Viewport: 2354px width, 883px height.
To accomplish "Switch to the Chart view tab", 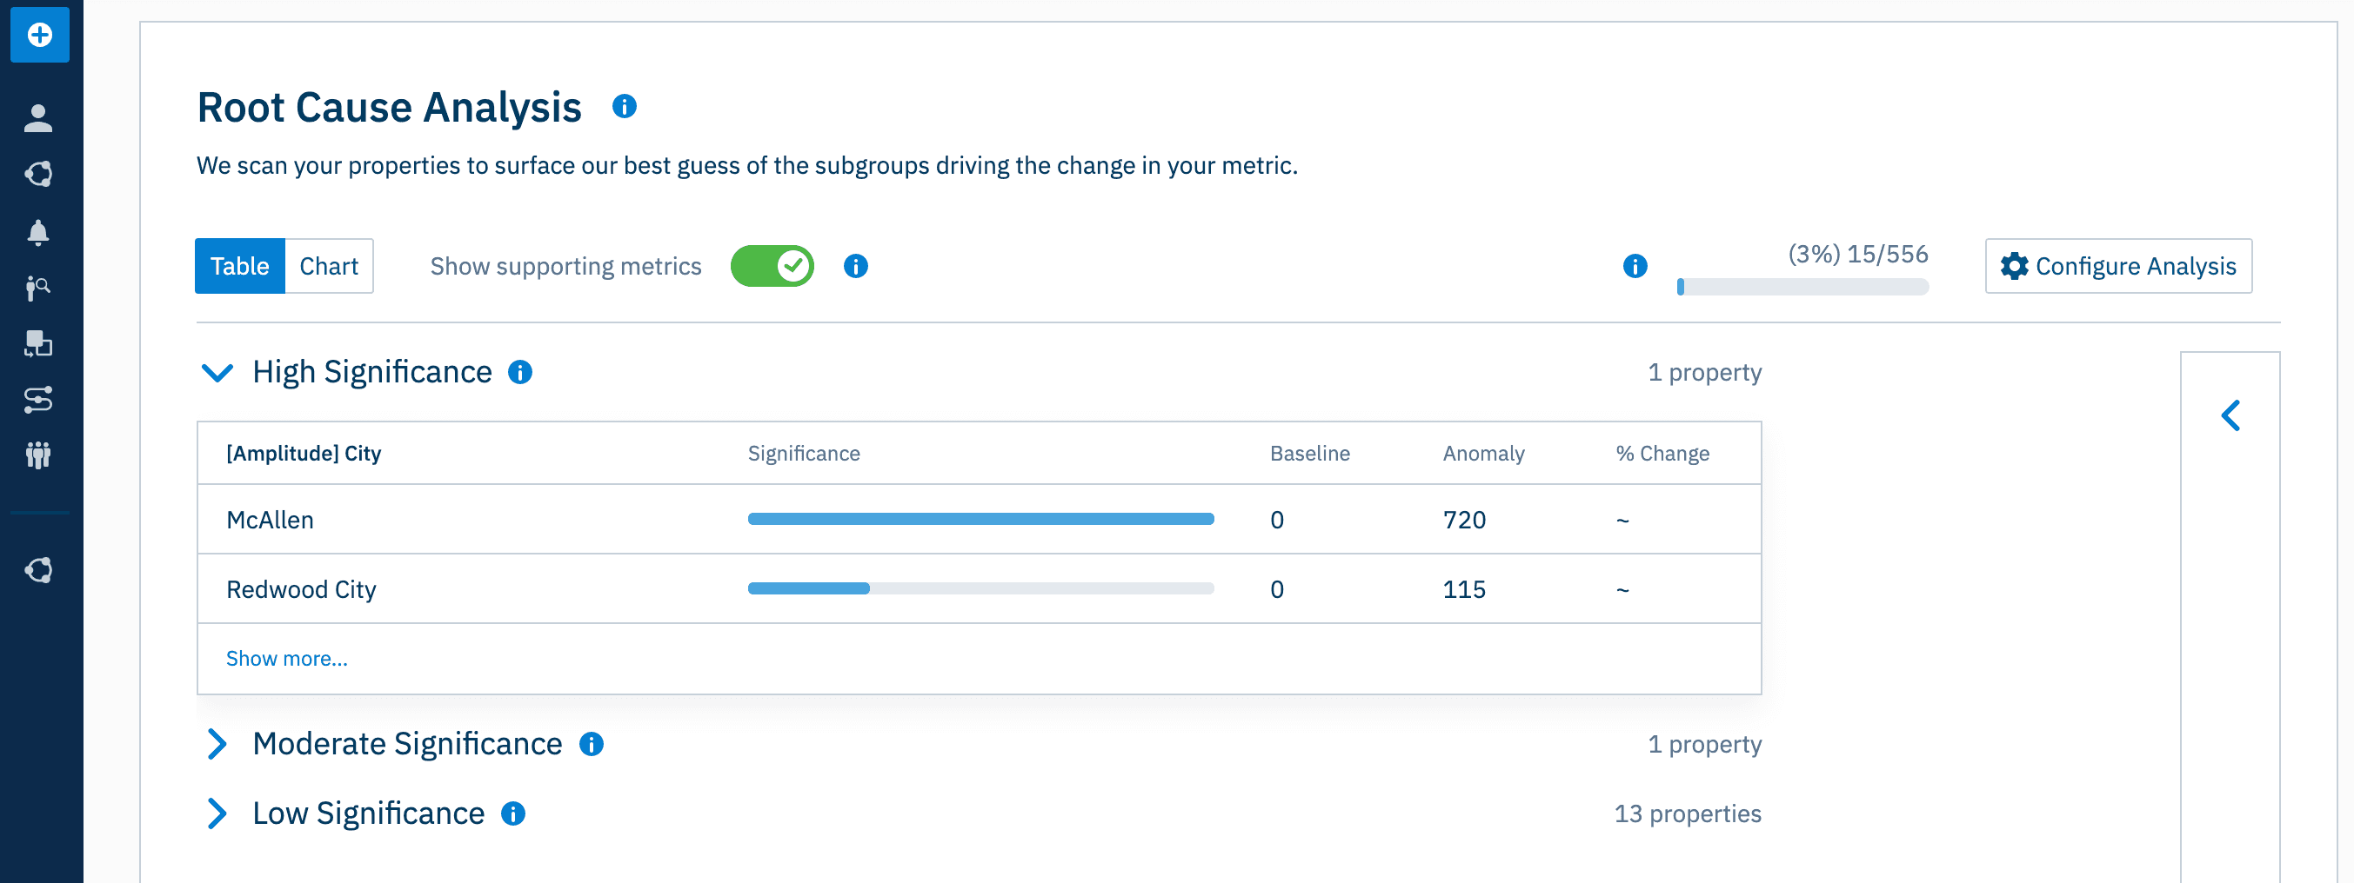I will click(328, 266).
